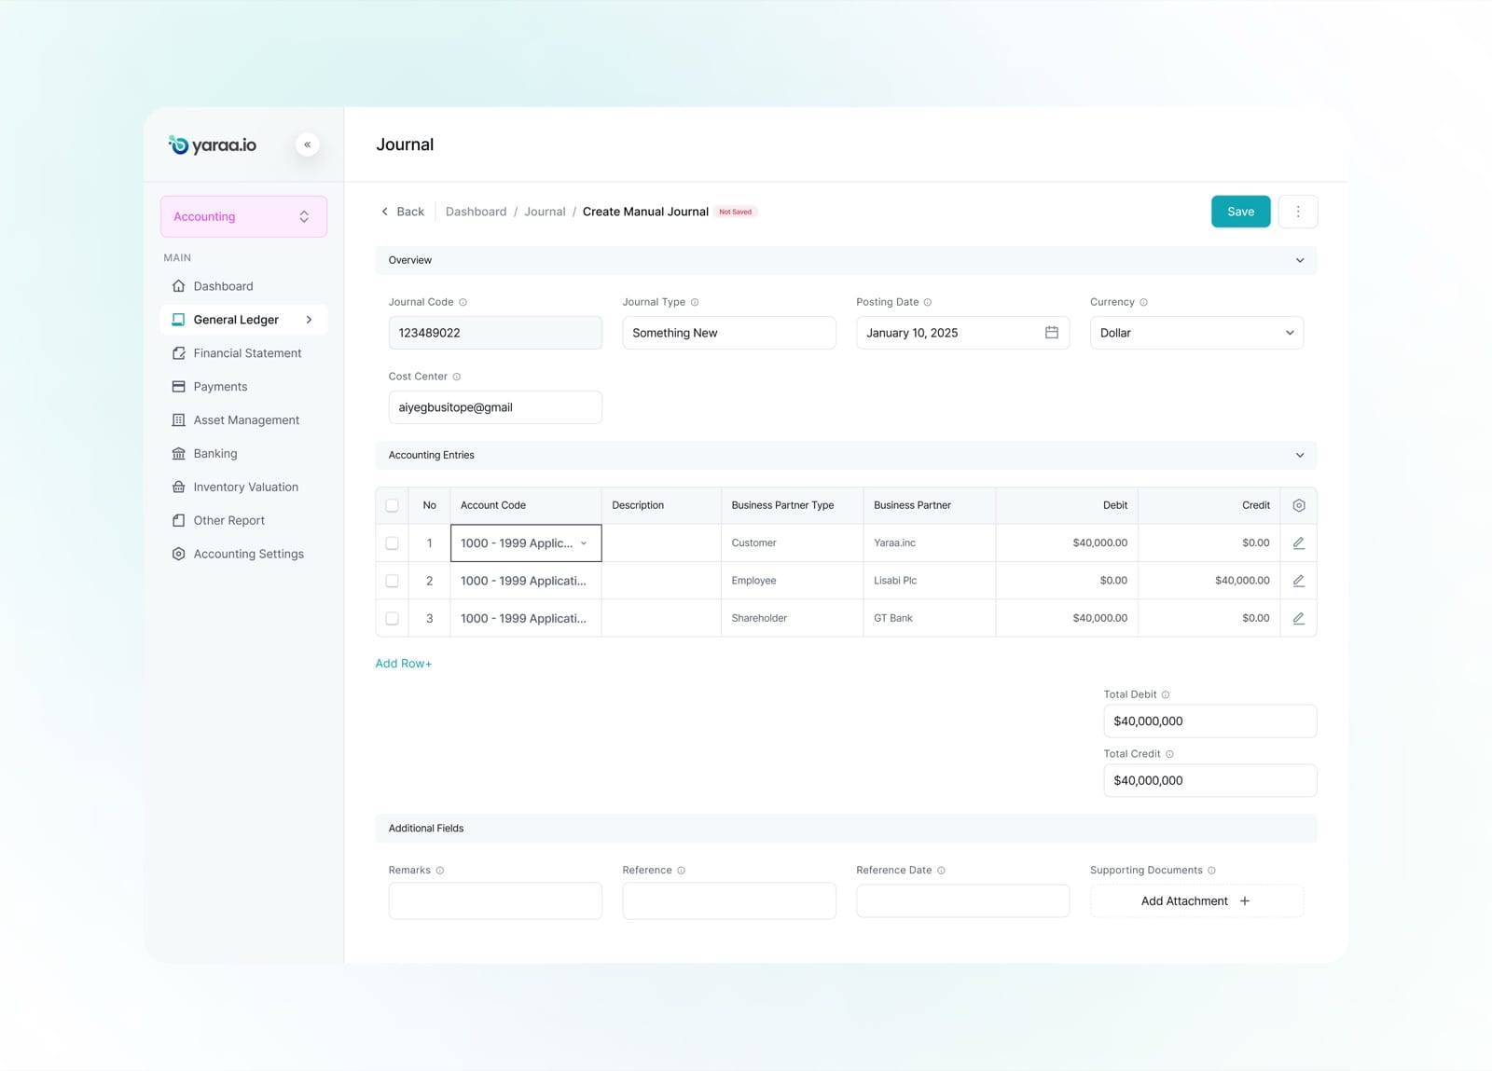Image resolution: width=1492 pixels, height=1071 pixels.
Task: Click the Reference Date input field
Action: pyautogui.click(x=962, y=900)
